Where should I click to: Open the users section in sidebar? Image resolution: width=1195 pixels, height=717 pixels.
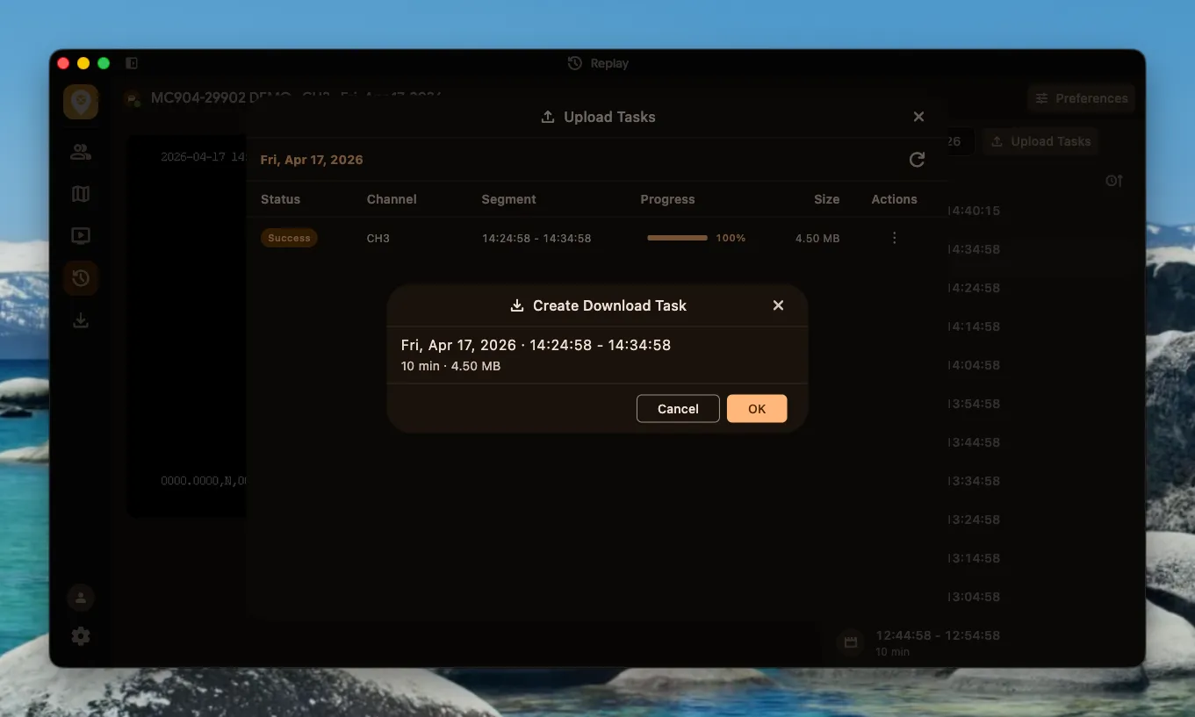81,152
